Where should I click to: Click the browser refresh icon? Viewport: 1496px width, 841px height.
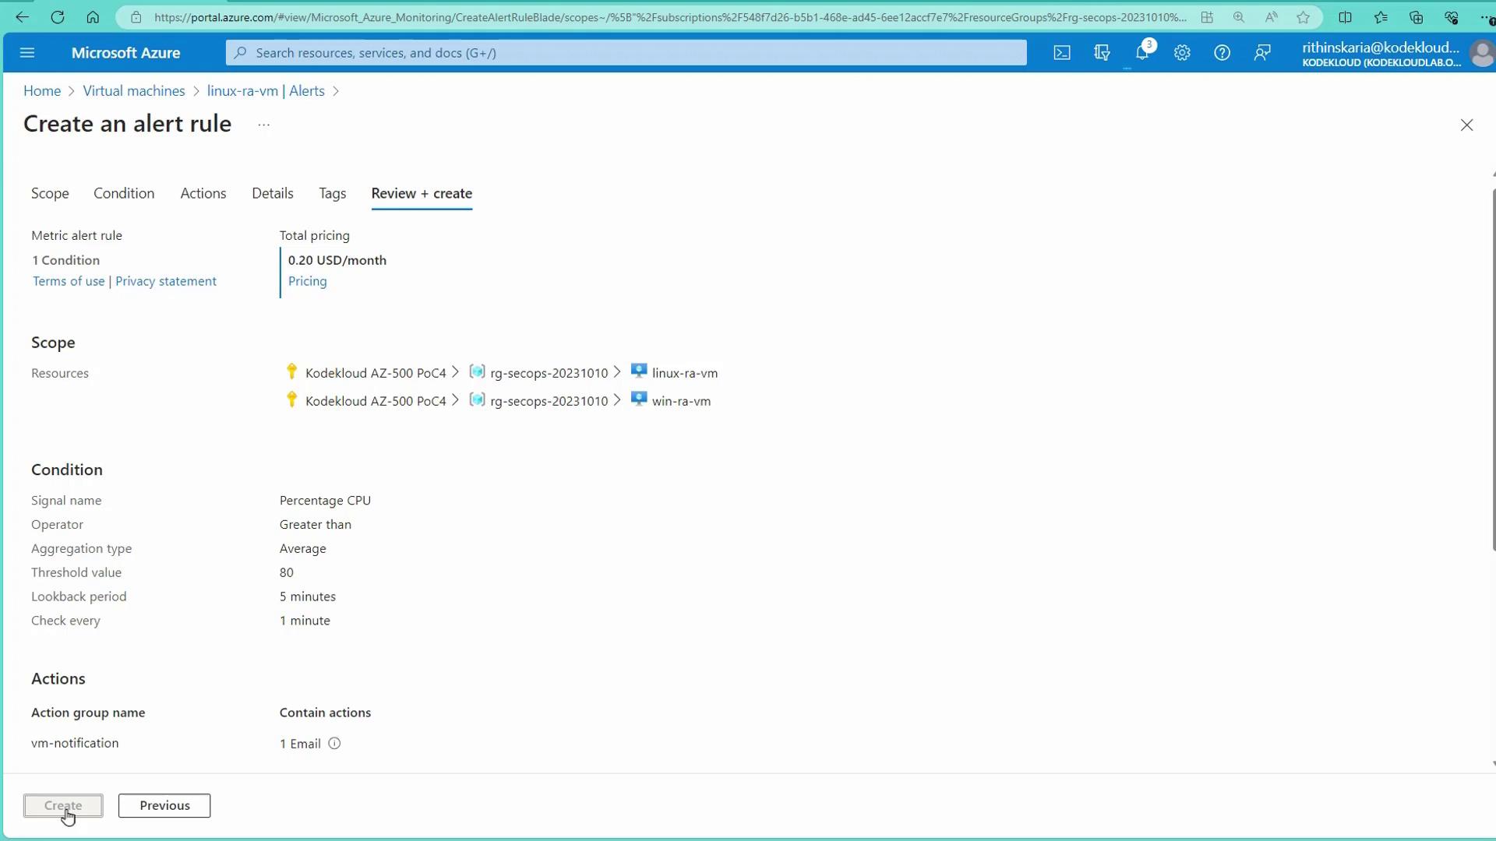click(58, 17)
